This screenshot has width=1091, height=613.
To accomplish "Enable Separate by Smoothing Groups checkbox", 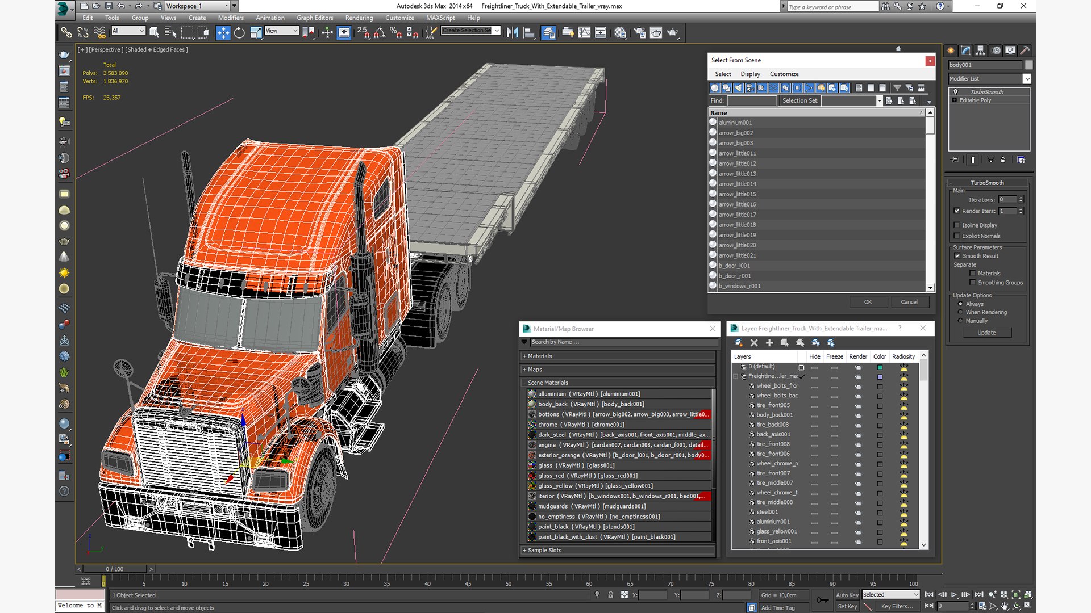I will (973, 283).
